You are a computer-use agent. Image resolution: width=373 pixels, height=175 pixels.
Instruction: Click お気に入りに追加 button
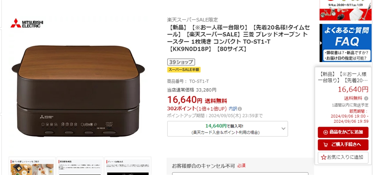pos(343,157)
